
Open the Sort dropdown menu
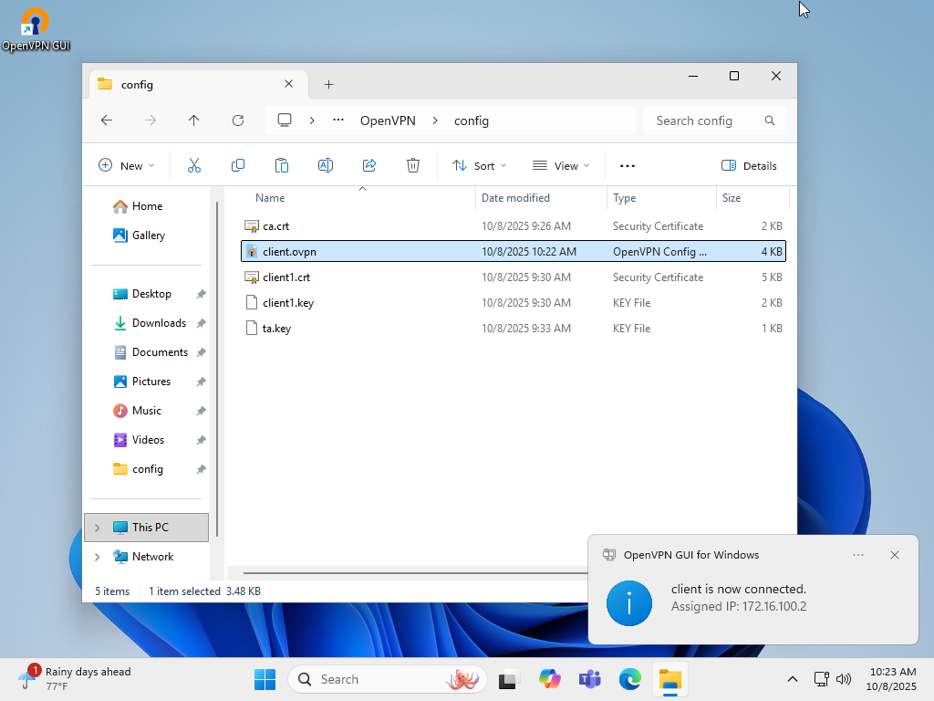coord(480,165)
